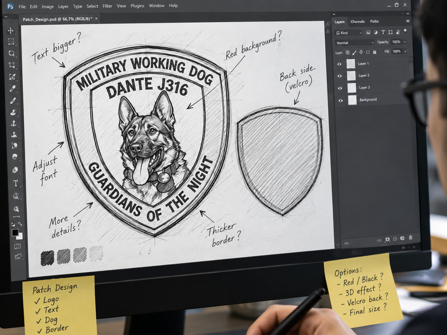Viewport: 447px width, 335px height.
Task: Select the Crop tool
Action: 12,65
